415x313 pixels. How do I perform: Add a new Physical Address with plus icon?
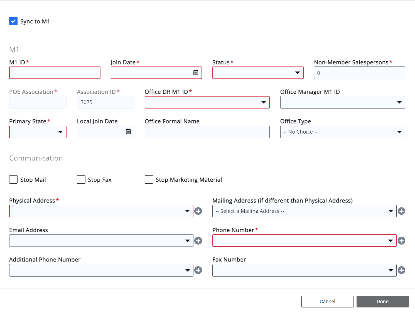[198, 211]
